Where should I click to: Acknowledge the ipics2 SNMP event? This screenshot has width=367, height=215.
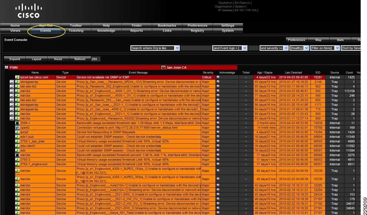(x=218, y=132)
